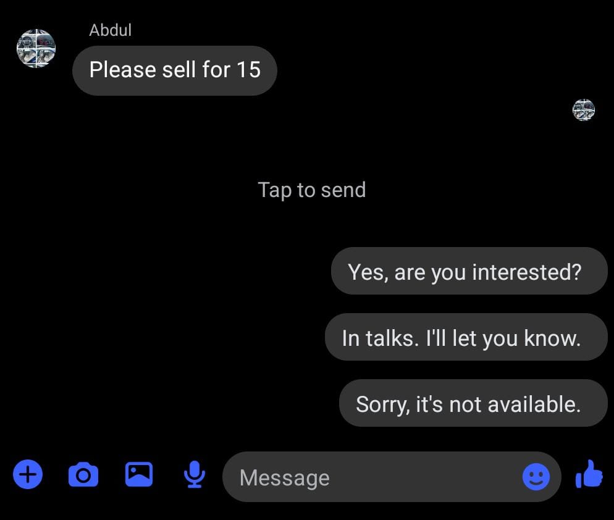Tap the blue circled plus icon
This screenshot has height=520, width=614.
point(28,476)
